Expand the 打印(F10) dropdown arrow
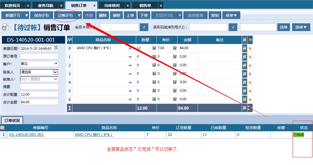 (x=180, y=15)
